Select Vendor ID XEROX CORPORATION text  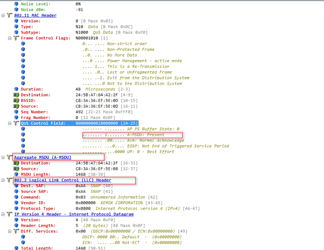(x=122, y=203)
